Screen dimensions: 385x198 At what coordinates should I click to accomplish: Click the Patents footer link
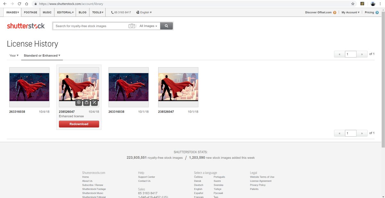click(254, 189)
